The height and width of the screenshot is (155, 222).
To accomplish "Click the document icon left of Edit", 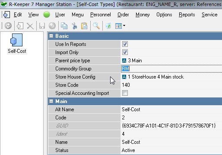I will [6, 15].
